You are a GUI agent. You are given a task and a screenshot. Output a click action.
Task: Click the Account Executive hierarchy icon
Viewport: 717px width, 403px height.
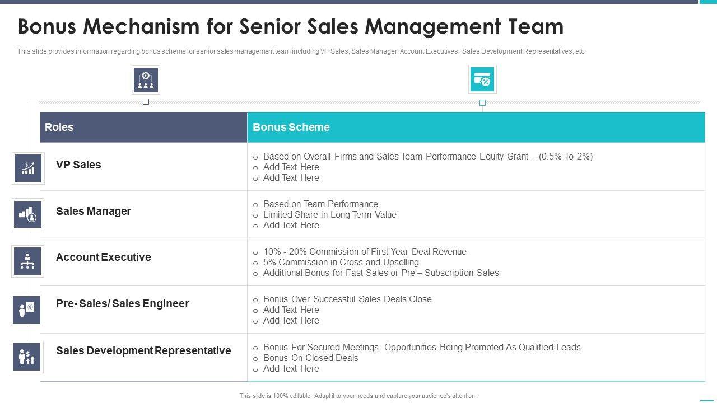[x=27, y=261]
